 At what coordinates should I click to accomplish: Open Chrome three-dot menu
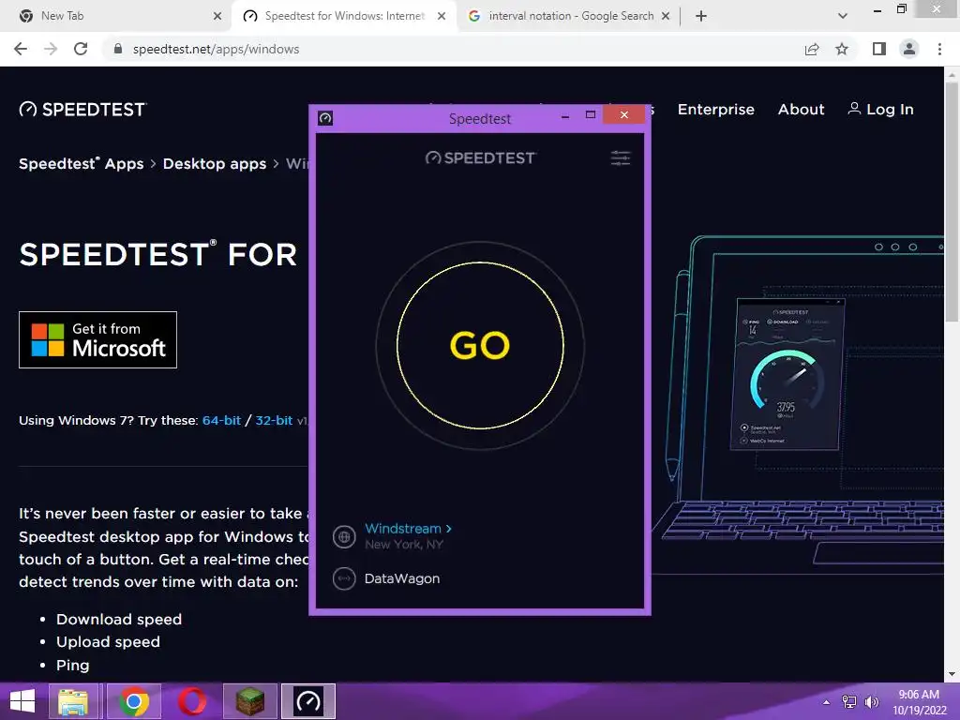click(939, 49)
